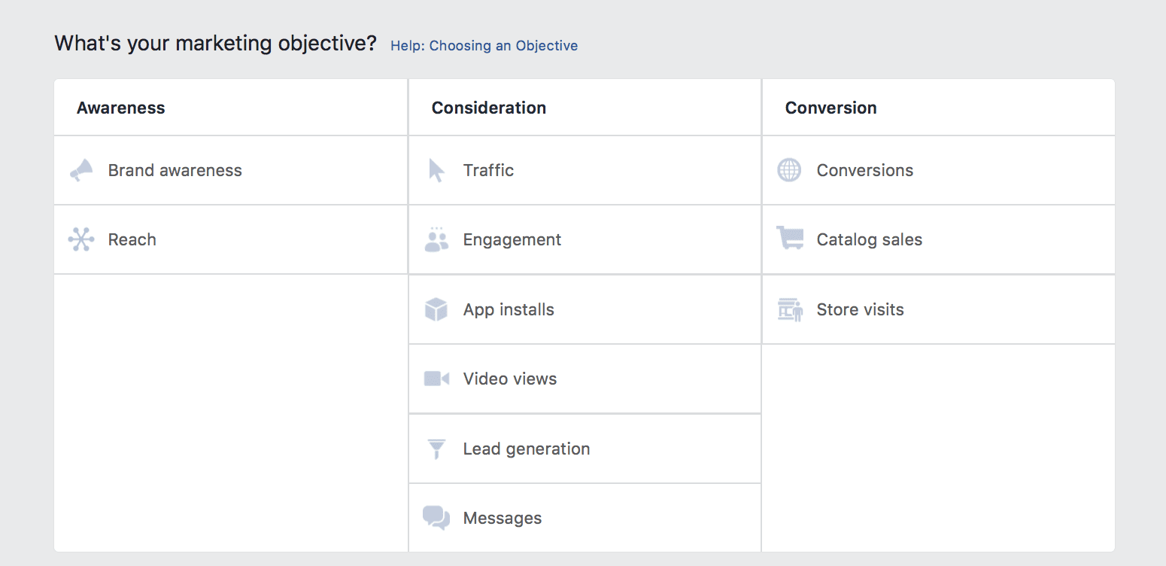Choose the Conversions objective
Screen dimensions: 1166x566
click(x=865, y=170)
